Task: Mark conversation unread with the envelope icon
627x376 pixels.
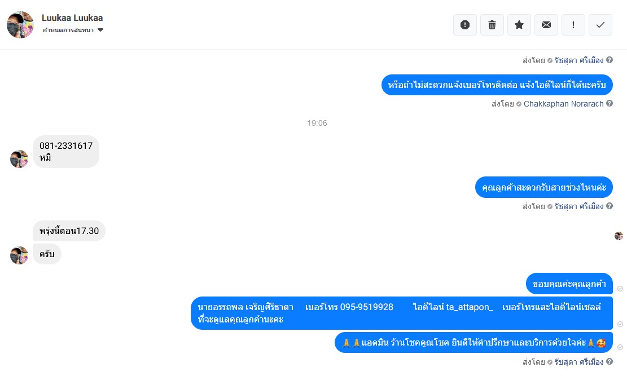Action: coord(546,25)
